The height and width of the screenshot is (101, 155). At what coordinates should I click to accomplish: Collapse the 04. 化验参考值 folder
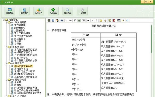coord(7,80)
